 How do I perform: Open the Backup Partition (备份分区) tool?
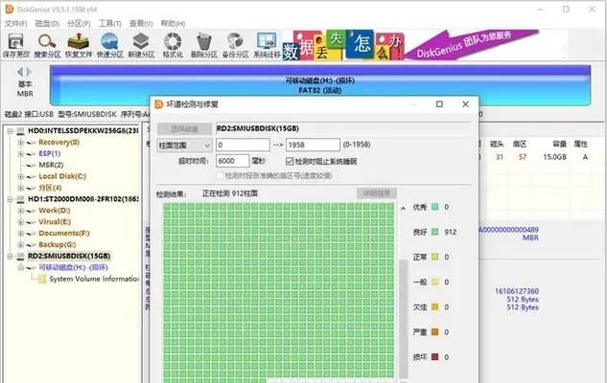point(235,46)
